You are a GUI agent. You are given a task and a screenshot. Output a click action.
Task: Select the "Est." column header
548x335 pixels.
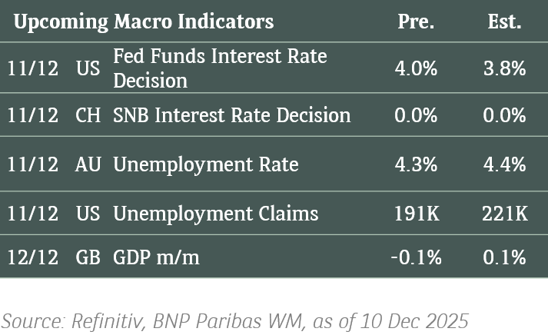coord(505,22)
